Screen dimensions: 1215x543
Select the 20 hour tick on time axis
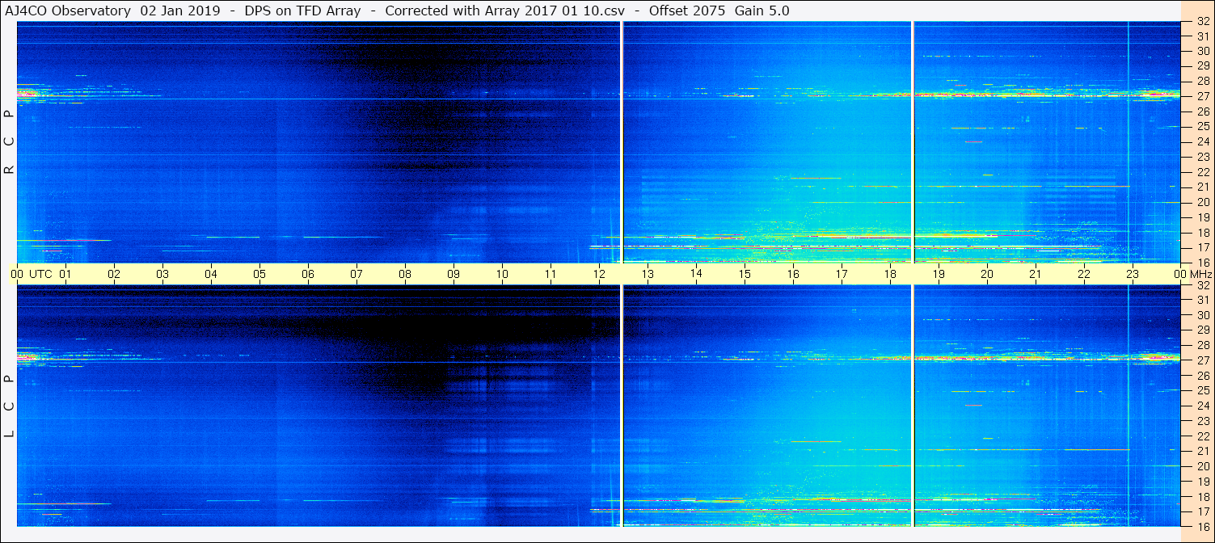tap(987, 274)
